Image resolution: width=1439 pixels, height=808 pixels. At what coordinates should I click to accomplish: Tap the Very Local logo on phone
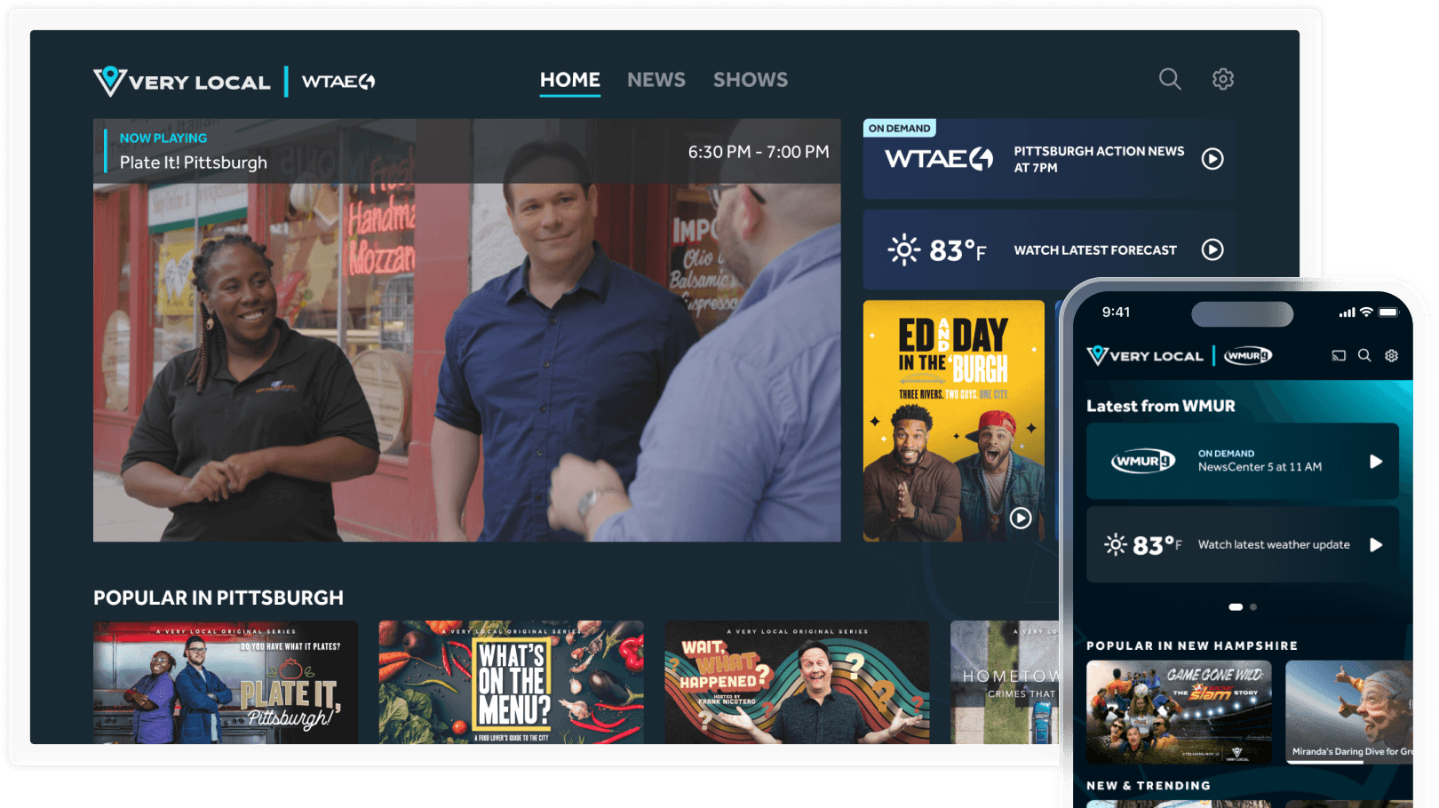(x=1145, y=355)
